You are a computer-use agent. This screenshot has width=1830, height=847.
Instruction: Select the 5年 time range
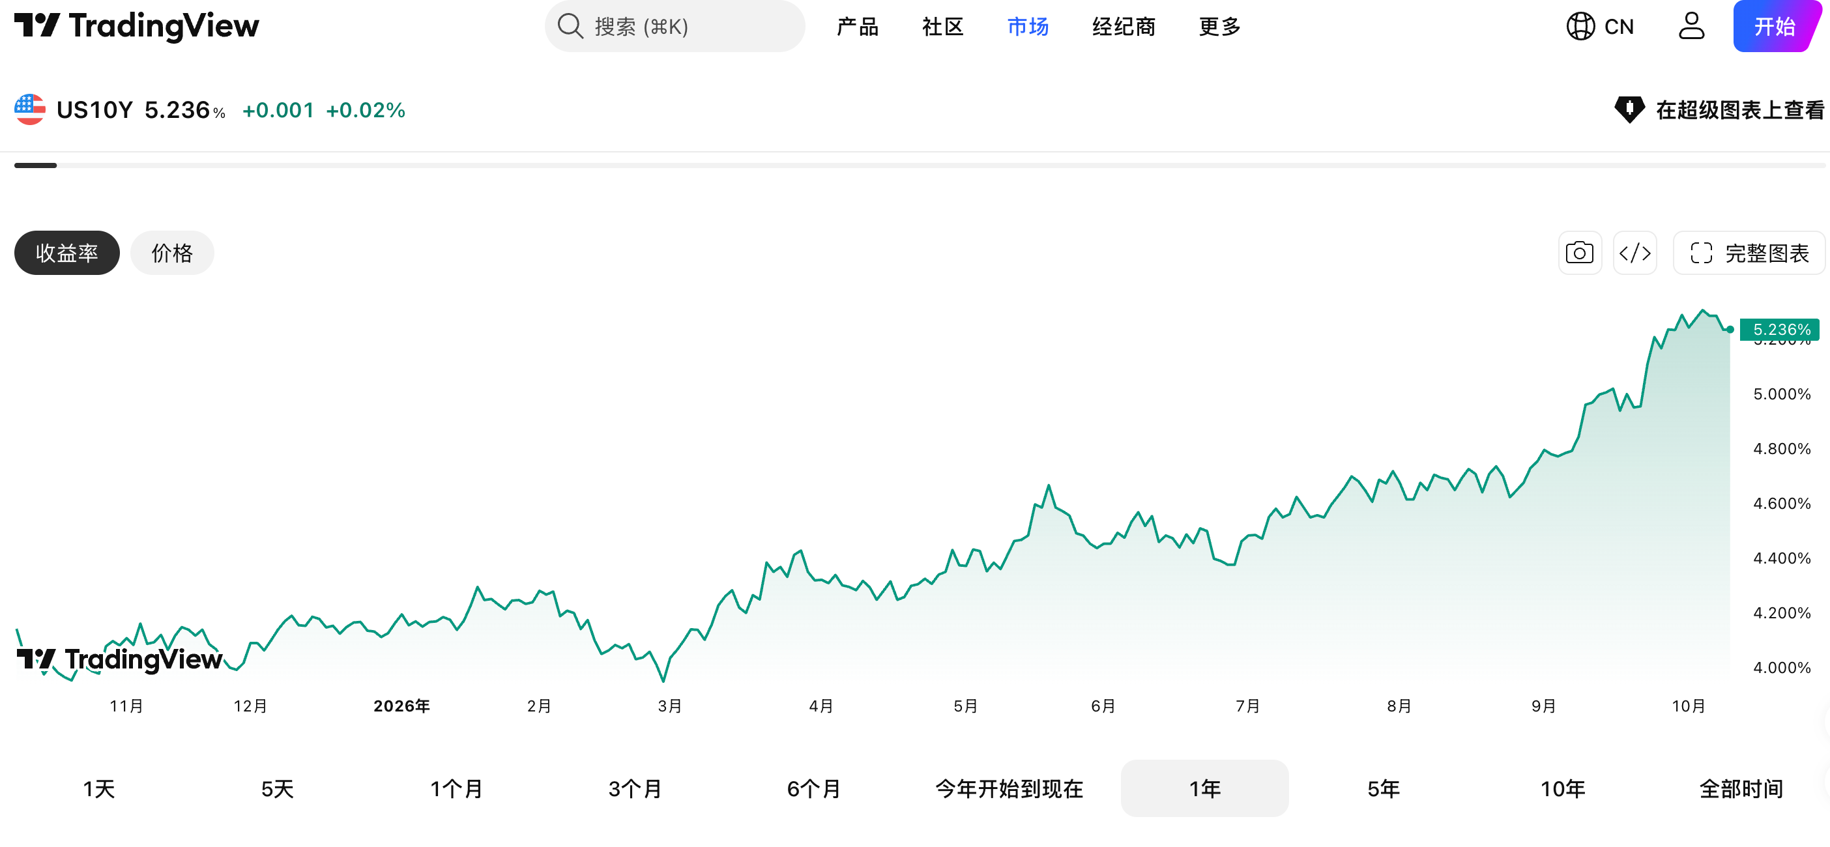(x=1384, y=788)
